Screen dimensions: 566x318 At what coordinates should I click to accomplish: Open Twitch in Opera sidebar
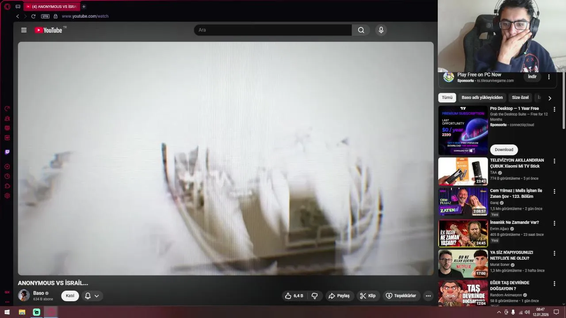7,152
